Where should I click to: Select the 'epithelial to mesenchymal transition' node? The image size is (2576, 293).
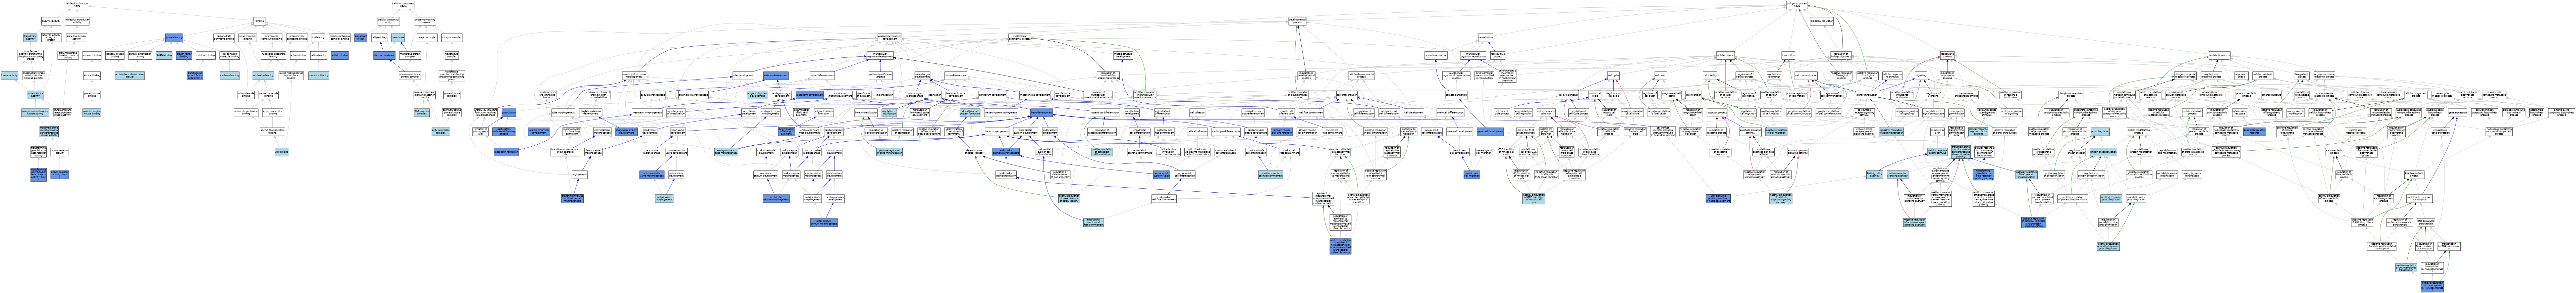click(1409, 132)
